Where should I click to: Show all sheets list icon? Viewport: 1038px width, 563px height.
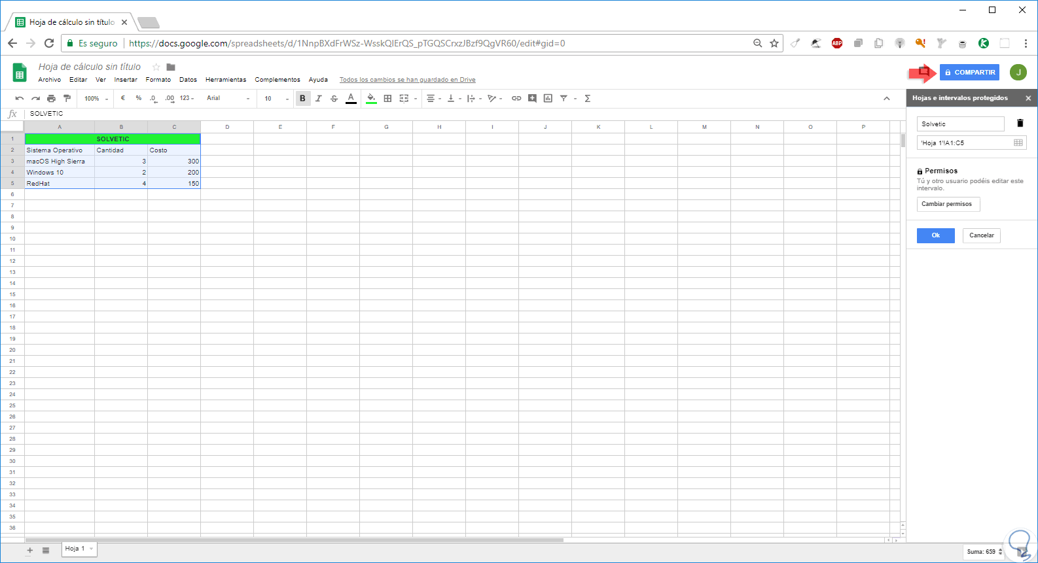[x=46, y=551]
